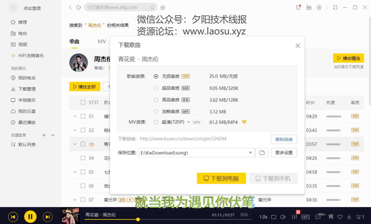The height and width of the screenshot is (224, 371).
Task: Click the popularity bar for song 01
Action: pos(334,116)
